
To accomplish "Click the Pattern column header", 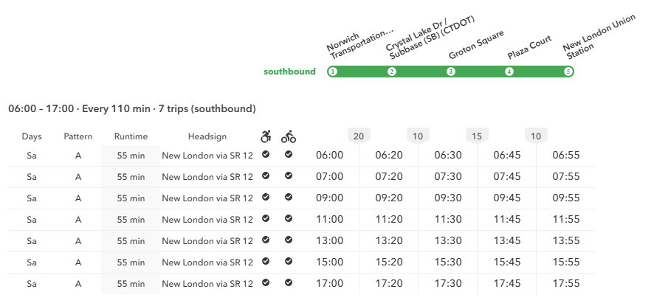I will pyautogui.click(x=78, y=136).
